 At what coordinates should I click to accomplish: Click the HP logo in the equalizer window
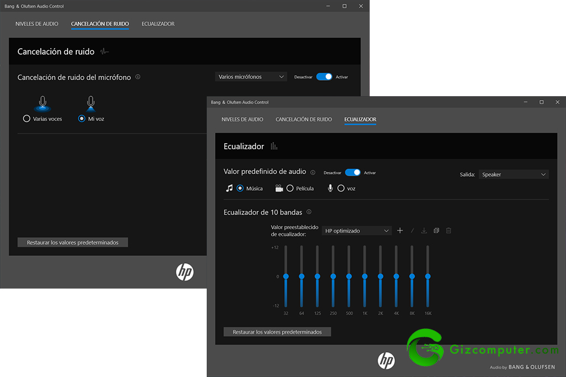tap(386, 360)
